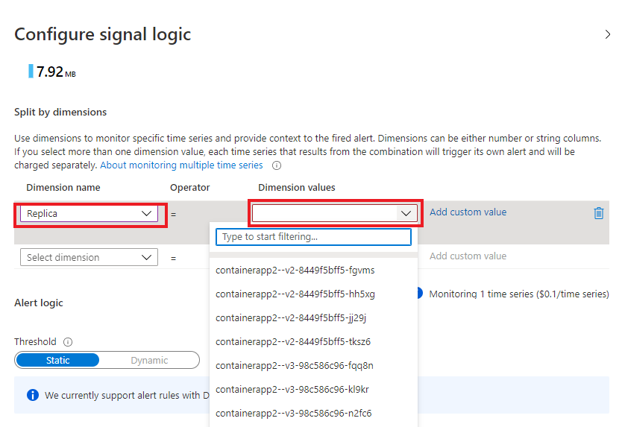Image resolution: width=622 pixels, height=427 pixels.
Task: Click Add custom value for Replica row
Action: click(x=468, y=212)
